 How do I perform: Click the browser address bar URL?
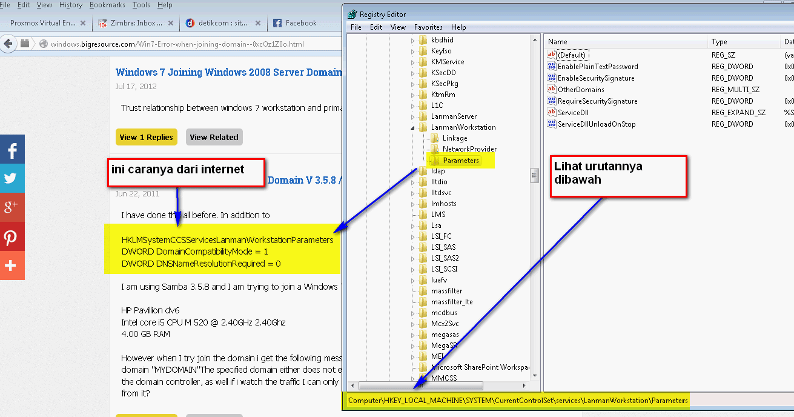177,44
